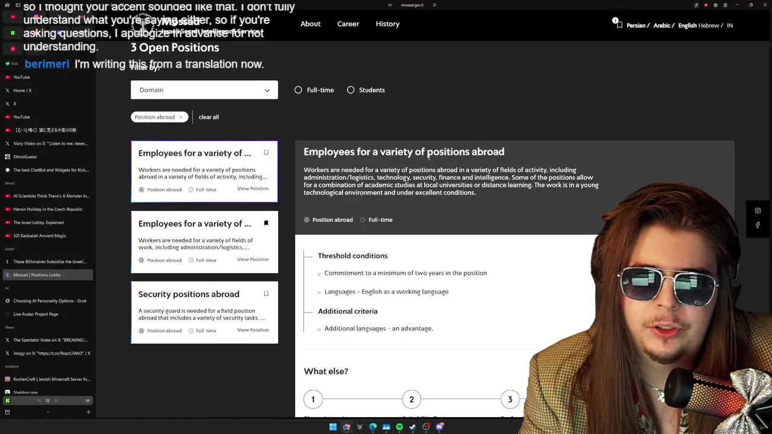Open sidebar tab AI Scientists Think There's A Monster
Screen dimensions: 772x434
pyautogui.click(x=47, y=196)
